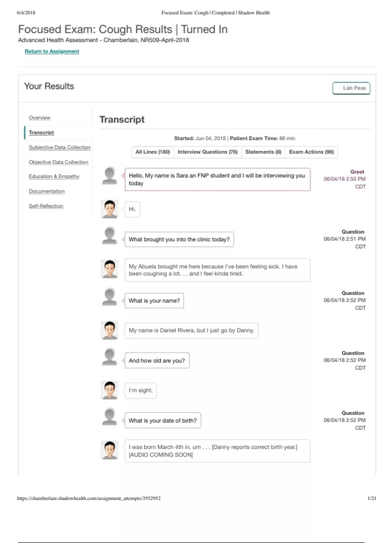Click Danny's avatar beside "I'm eight."
Screen dimensions: 383x543
pos(109,390)
